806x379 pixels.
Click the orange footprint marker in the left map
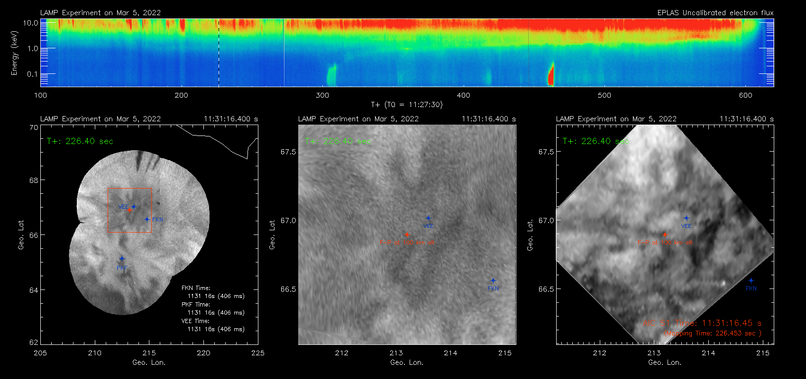(129, 209)
